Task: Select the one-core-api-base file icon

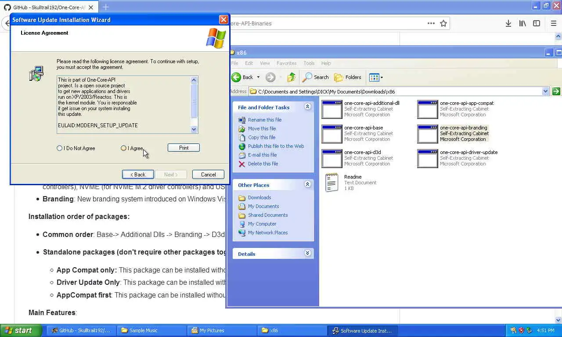Action: pyautogui.click(x=332, y=134)
